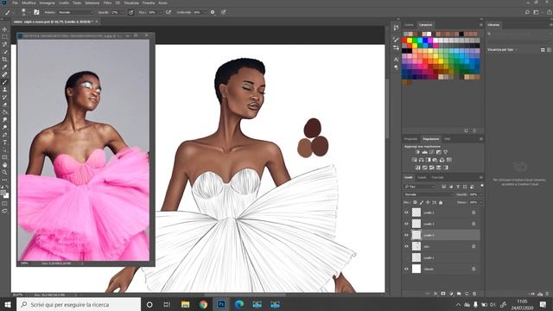Open the smoothing options gear
The width and height of the screenshot is (553, 311).
(x=213, y=12)
